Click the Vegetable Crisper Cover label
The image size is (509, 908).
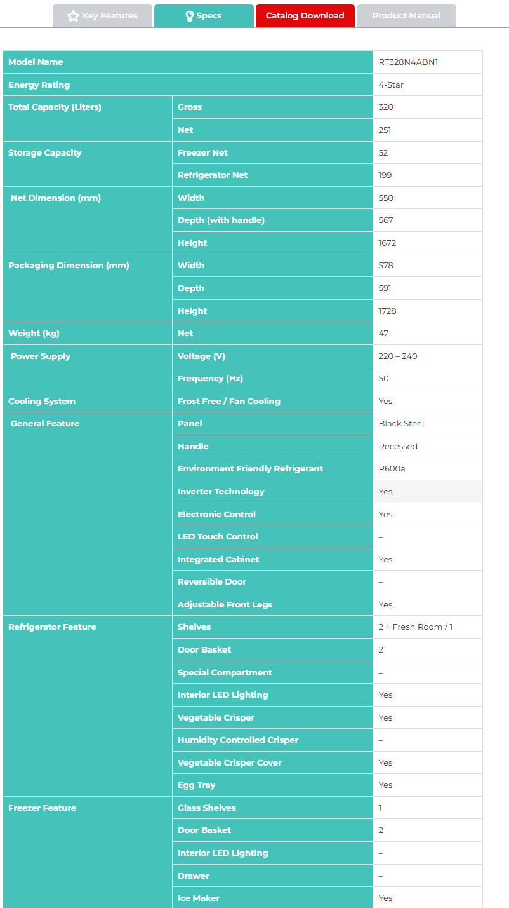tap(230, 763)
